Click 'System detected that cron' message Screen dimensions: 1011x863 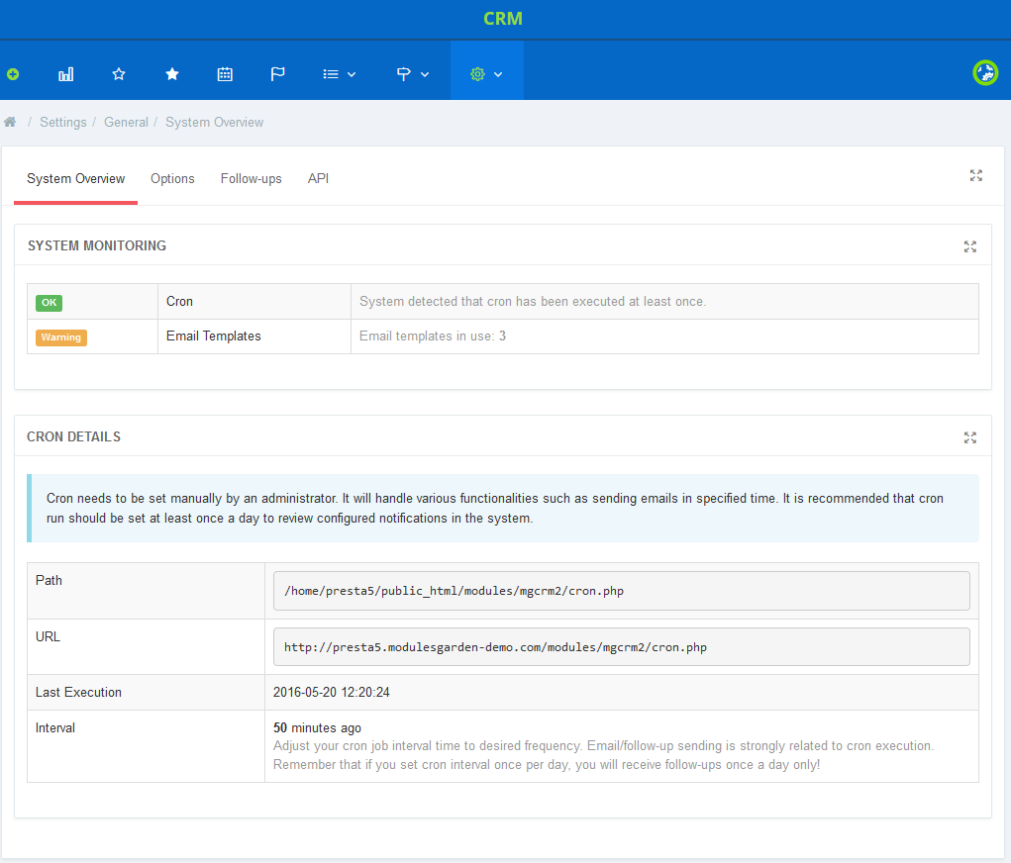[533, 301]
